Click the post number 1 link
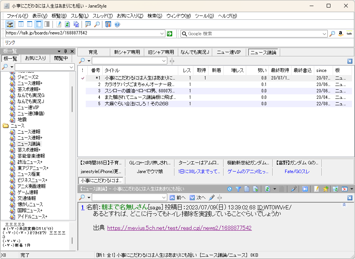The image size is (355, 259). tap(83, 207)
